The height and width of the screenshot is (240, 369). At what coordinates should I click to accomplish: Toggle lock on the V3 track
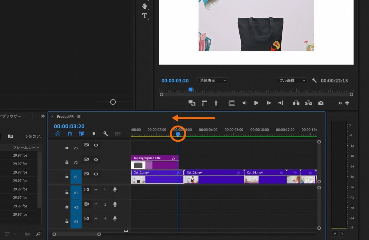[67, 148]
